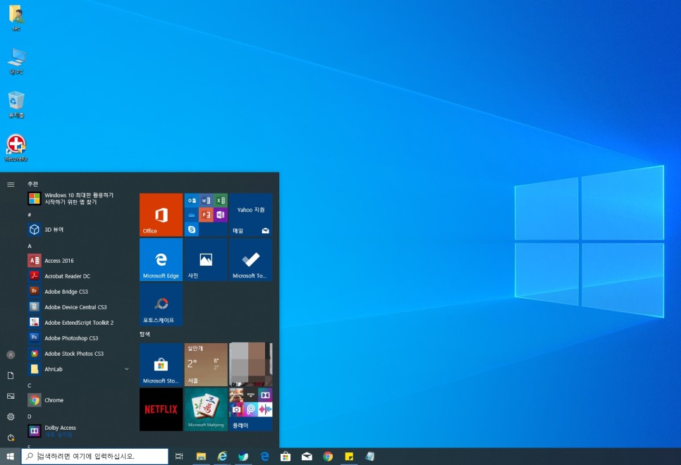This screenshot has height=465, width=681.
Task: Open File Explorer on taskbar
Action: (201, 457)
